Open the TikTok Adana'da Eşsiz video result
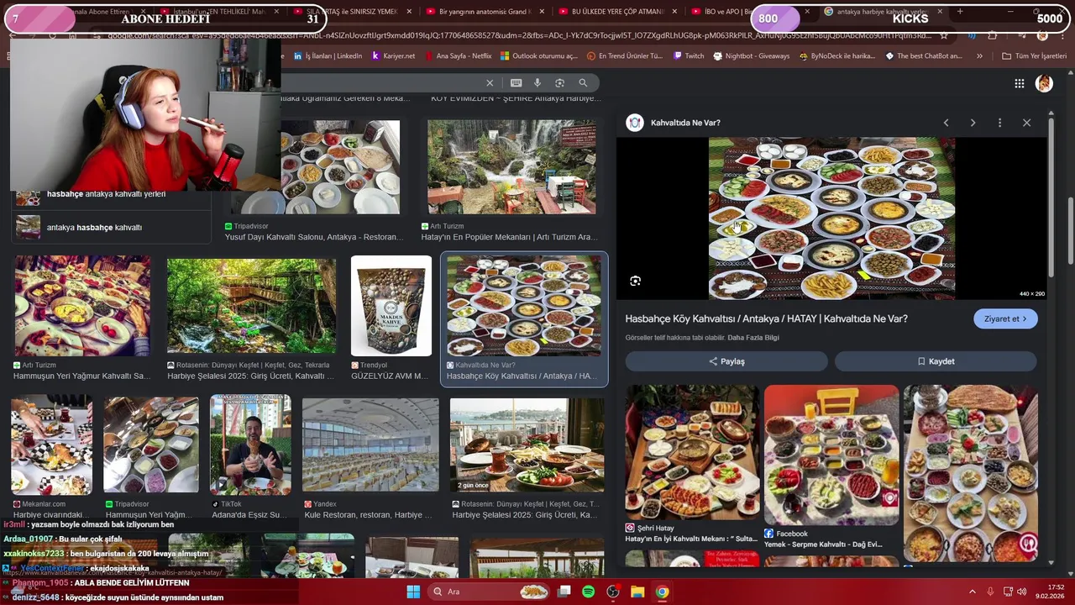1075x605 pixels. tap(250, 445)
